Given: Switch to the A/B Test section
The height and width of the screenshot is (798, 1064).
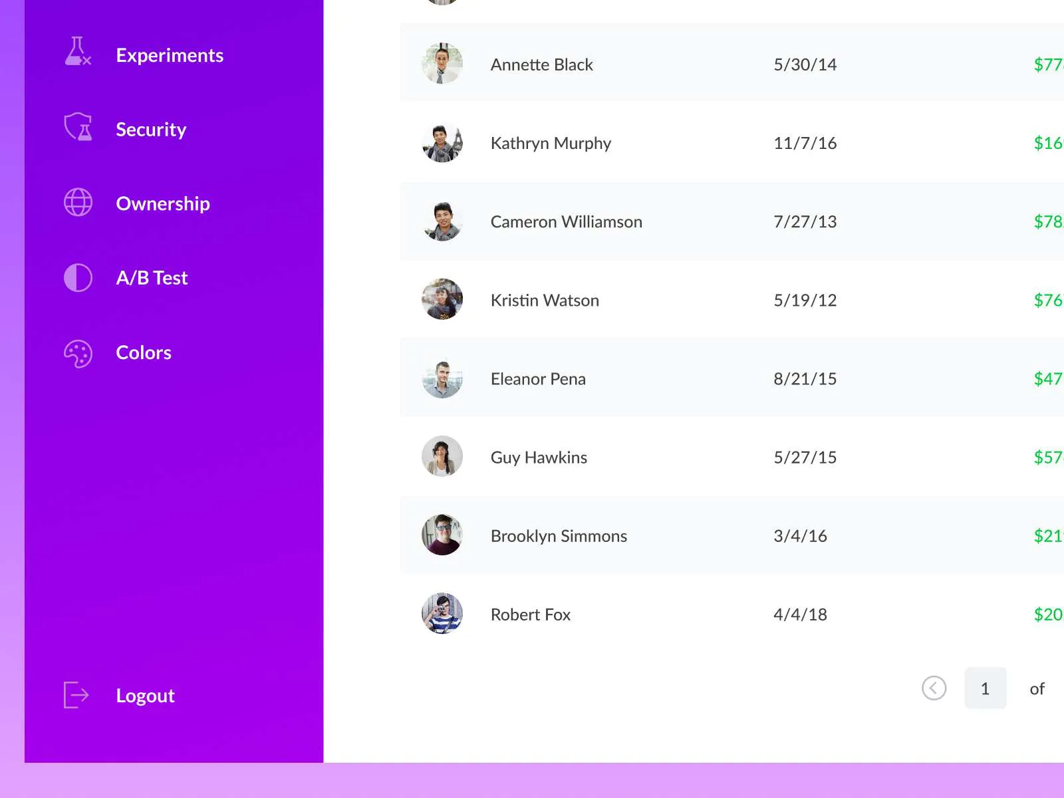Looking at the screenshot, I should click(x=152, y=277).
